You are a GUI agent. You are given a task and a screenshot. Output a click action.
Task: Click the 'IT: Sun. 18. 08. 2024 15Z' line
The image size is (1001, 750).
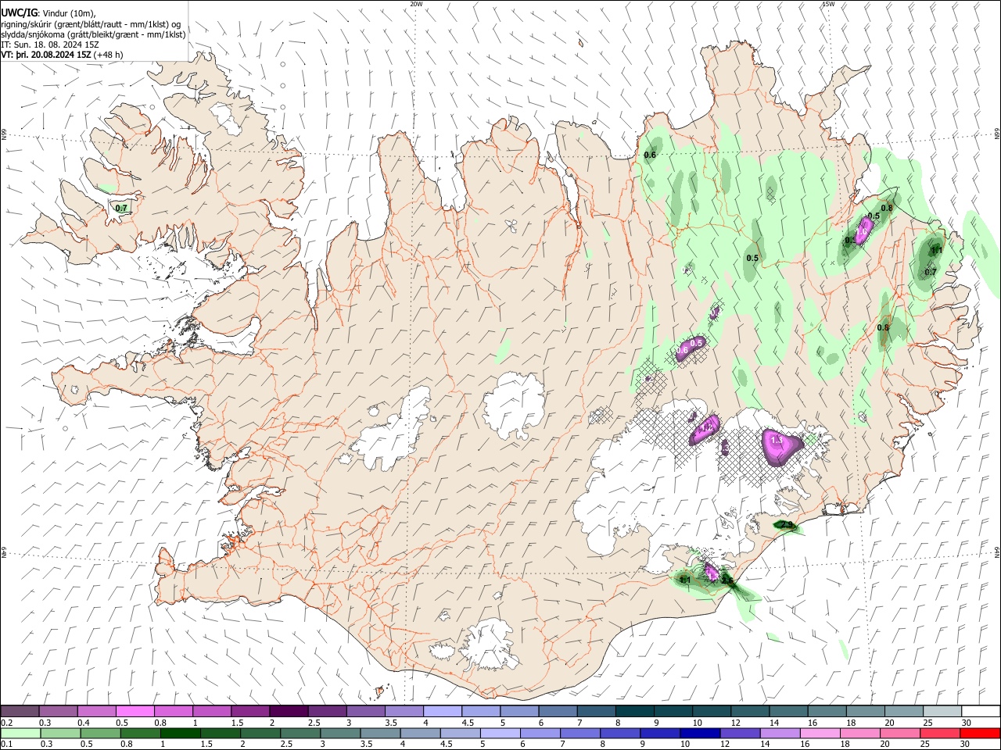coord(50,45)
